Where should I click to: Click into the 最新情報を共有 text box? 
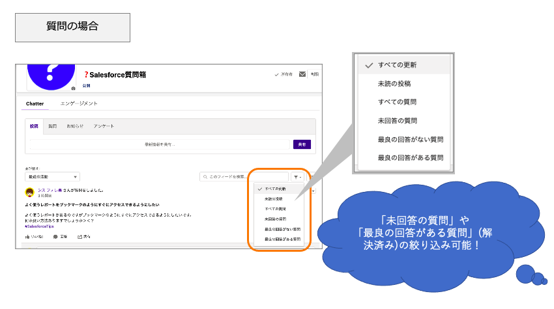click(160, 144)
